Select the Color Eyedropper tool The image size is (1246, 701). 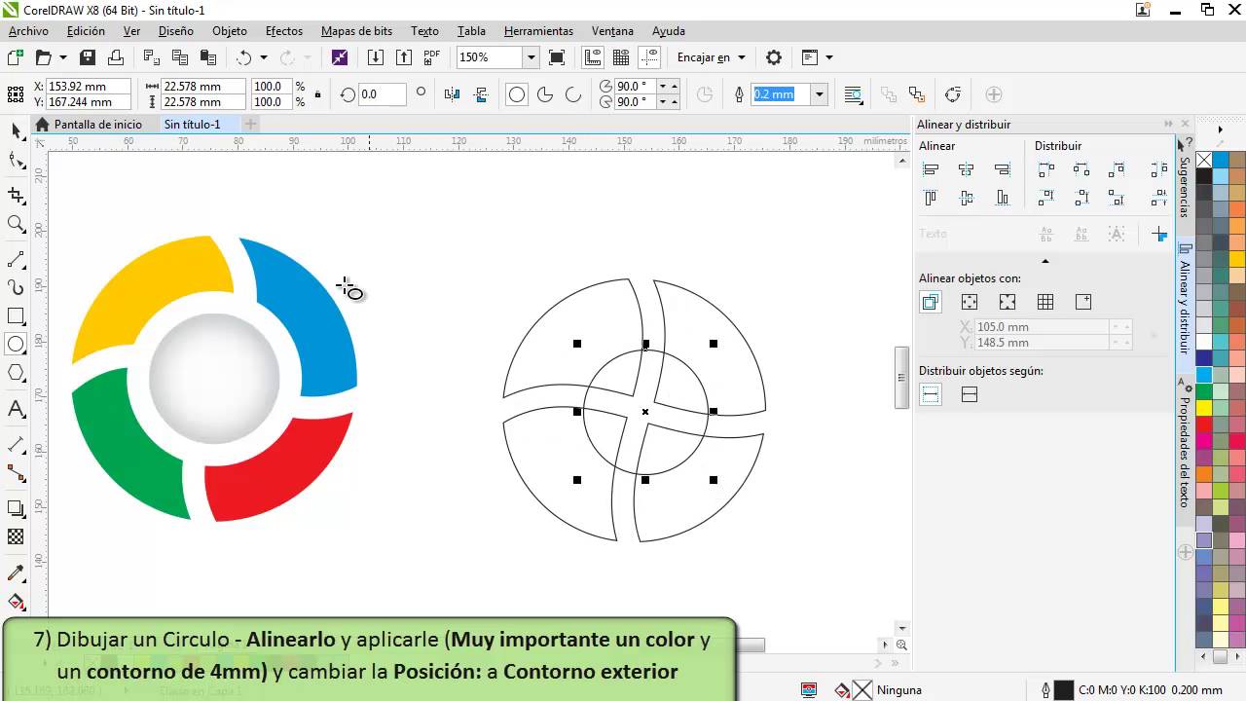click(16, 572)
